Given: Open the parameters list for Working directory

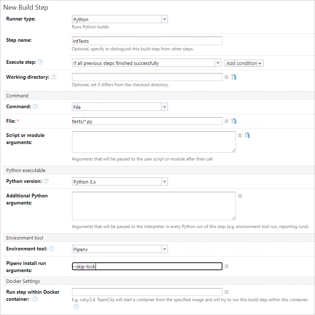Looking at the screenshot, I should [x=227, y=77].
